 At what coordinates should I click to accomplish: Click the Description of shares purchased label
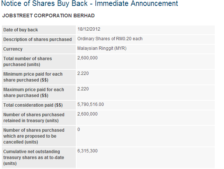pyautogui.click(x=37, y=39)
